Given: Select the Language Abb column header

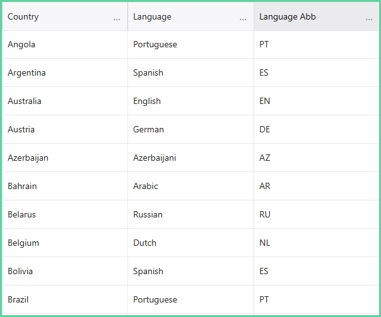Looking at the screenshot, I should 317,16.
